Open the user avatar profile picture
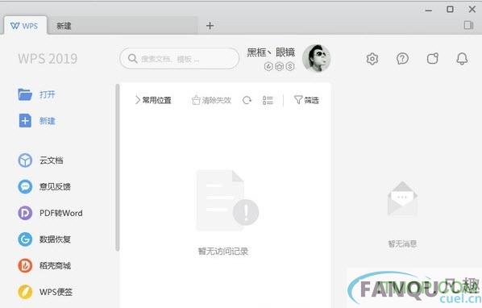The width and height of the screenshot is (482, 308). pyautogui.click(x=316, y=58)
